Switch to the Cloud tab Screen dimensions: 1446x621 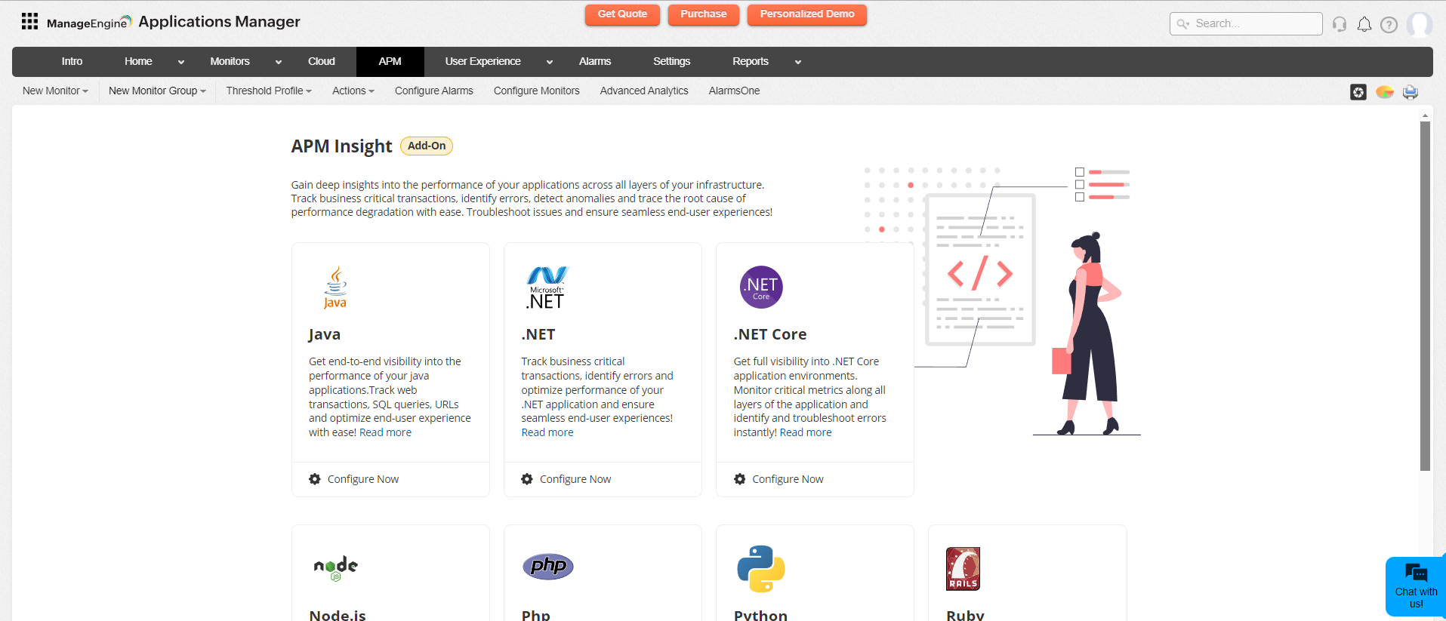point(322,62)
